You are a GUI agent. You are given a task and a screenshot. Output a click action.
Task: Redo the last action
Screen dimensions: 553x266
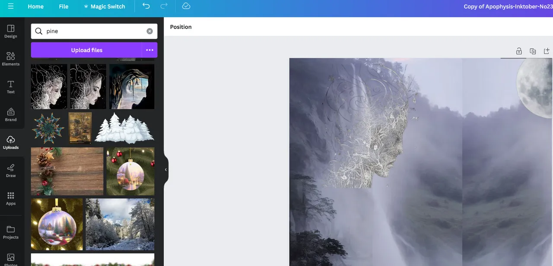pos(164,6)
